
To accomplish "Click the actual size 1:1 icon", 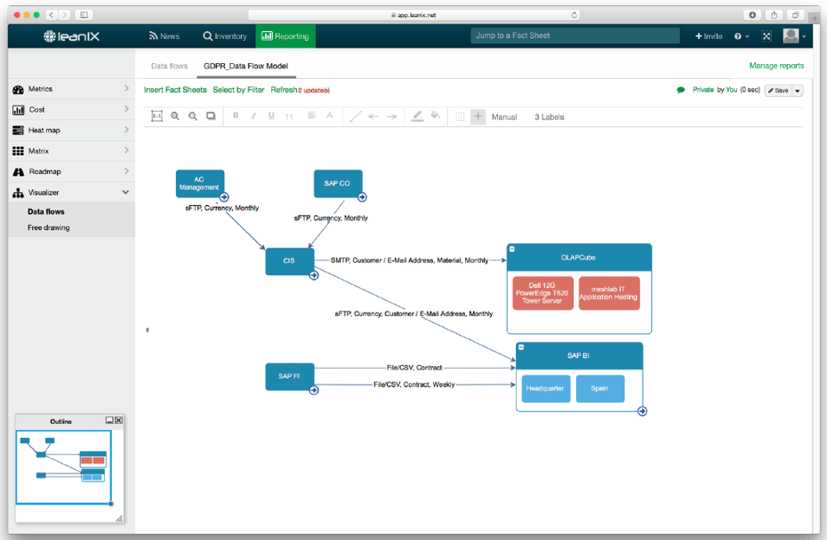I will pos(157,116).
